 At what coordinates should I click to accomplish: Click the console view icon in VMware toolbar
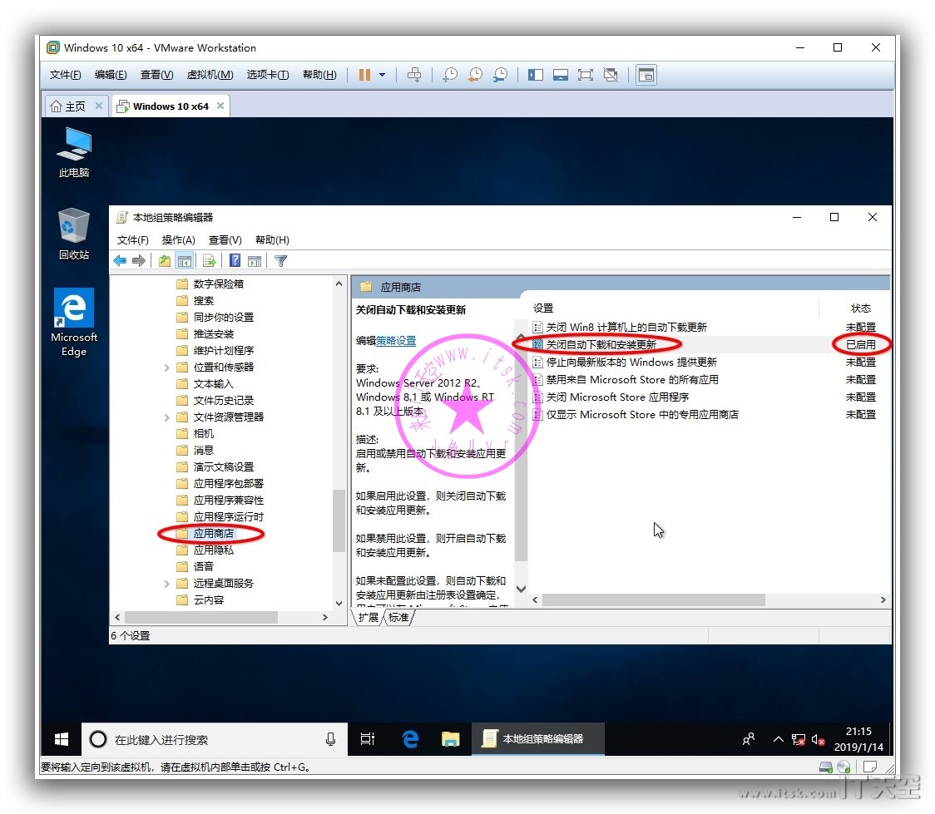pos(646,75)
